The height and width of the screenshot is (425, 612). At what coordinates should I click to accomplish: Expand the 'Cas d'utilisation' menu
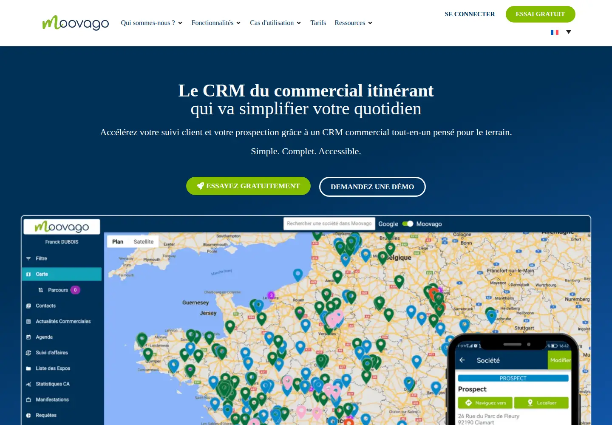pos(275,23)
